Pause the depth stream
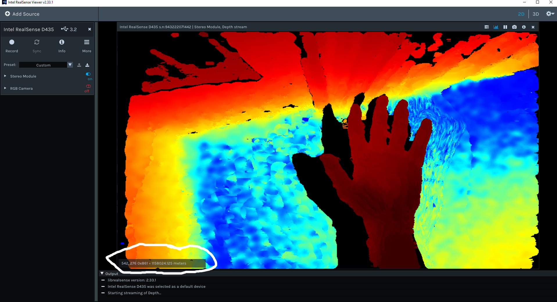 pos(505,27)
